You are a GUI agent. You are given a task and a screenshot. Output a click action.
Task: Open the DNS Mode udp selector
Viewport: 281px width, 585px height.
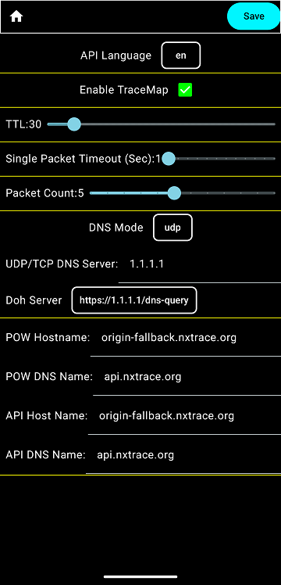coord(173,228)
